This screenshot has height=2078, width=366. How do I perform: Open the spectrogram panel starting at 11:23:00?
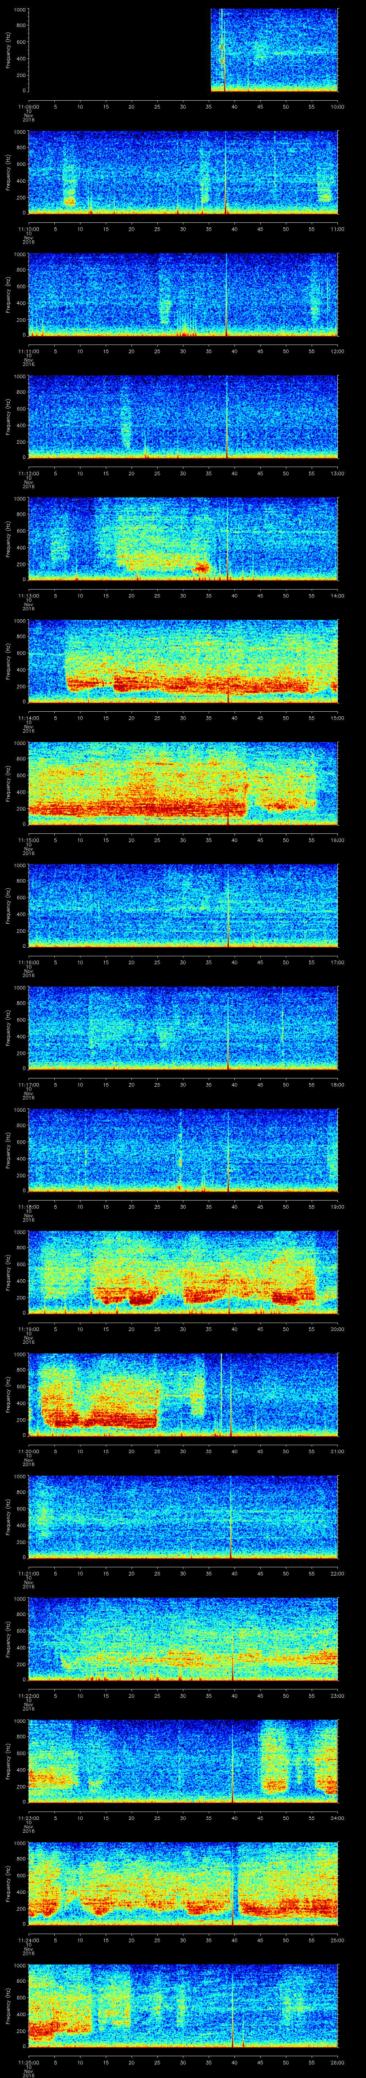pos(183,1761)
